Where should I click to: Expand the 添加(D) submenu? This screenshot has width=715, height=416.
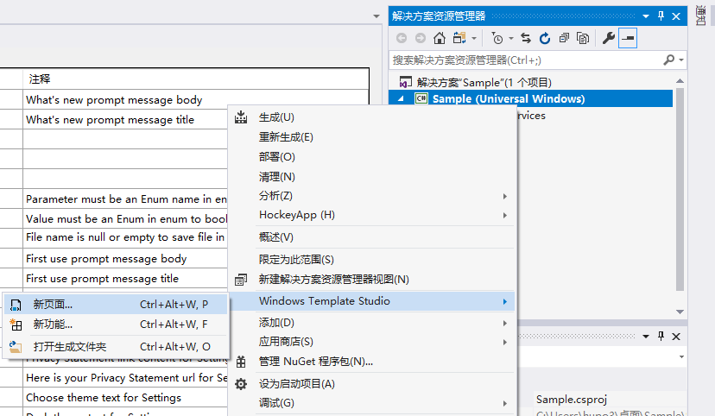tap(372, 323)
